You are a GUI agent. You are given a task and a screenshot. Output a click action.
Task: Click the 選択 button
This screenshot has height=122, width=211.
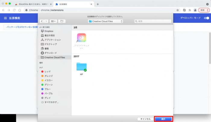pos(163,119)
